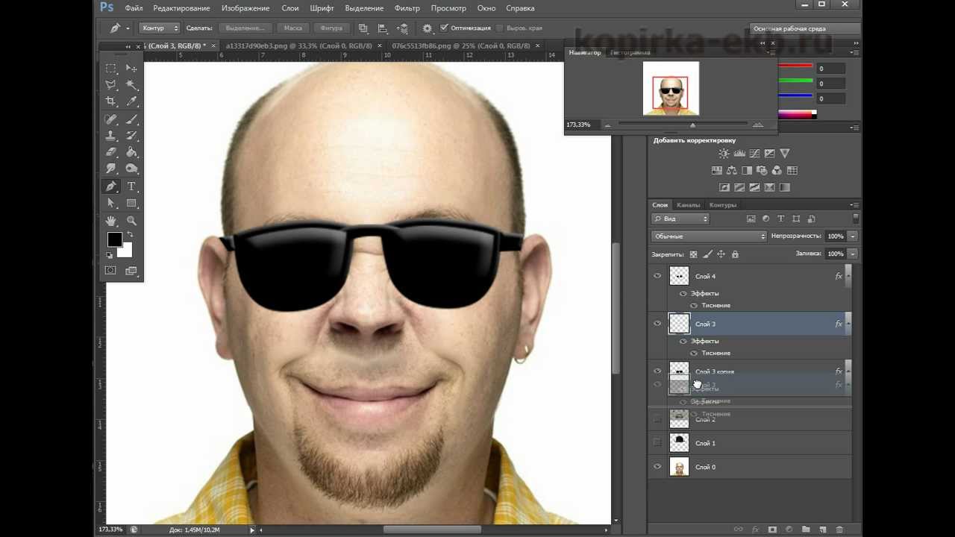This screenshot has height=537, width=955.
Task: Open the Редактирование menu
Action: click(181, 8)
